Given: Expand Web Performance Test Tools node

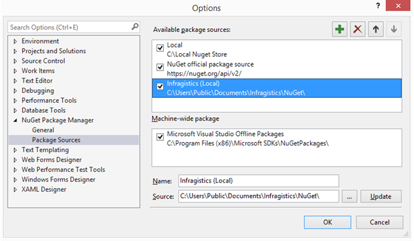Looking at the screenshot, I should pyautogui.click(x=15, y=170).
